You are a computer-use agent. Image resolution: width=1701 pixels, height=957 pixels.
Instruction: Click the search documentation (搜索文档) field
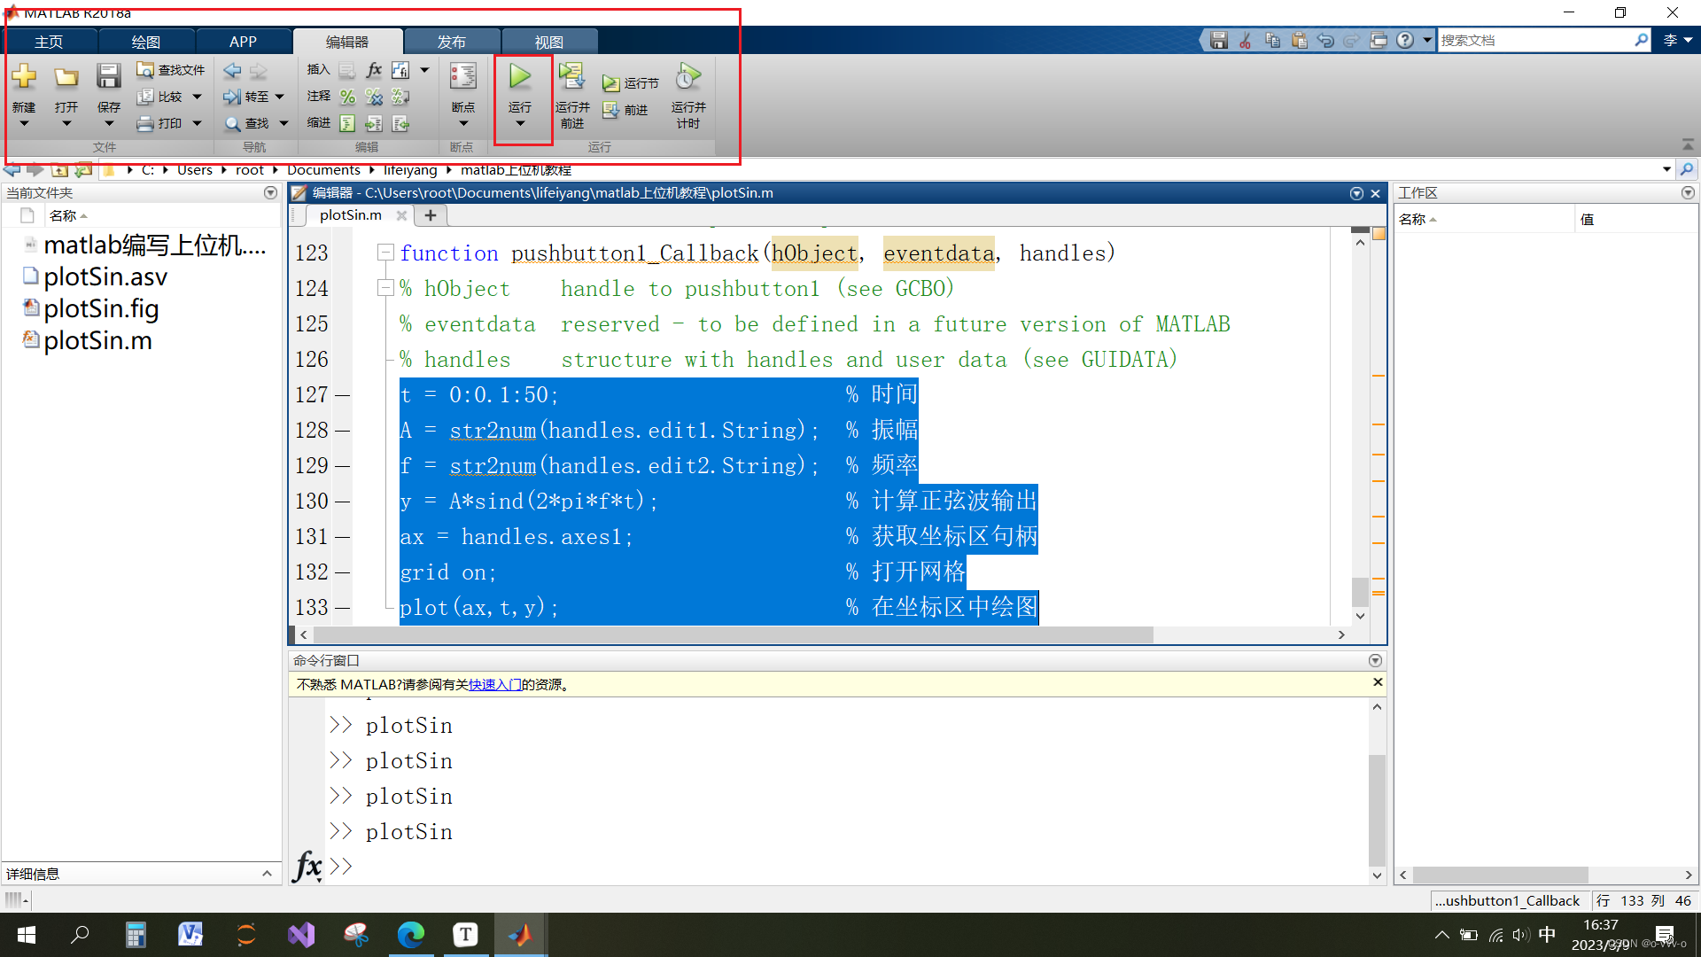pyautogui.click(x=1533, y=41)
